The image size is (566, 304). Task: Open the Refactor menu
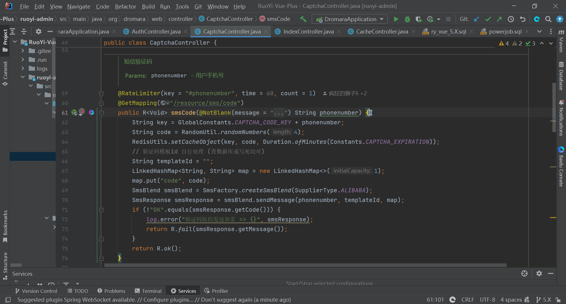[x=125, y=6]
